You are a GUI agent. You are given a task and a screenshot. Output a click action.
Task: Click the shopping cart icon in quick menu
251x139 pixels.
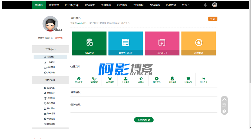[188, 79]
